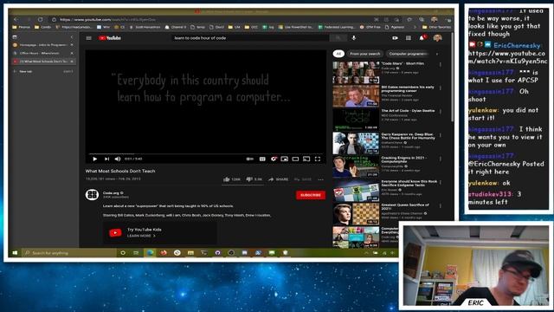Screen dimensions: 554x312
Task: Go back in browser
Action: (16, 19)
